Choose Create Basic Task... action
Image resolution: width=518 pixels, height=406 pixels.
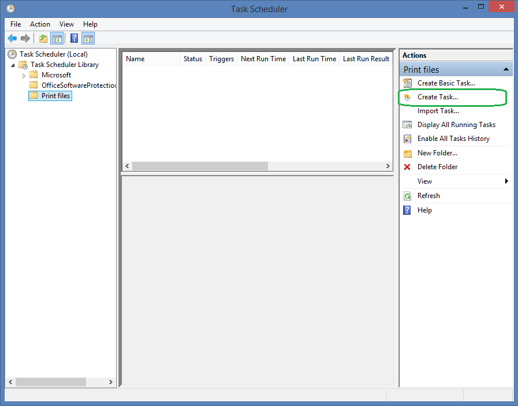tap(446, 83)
